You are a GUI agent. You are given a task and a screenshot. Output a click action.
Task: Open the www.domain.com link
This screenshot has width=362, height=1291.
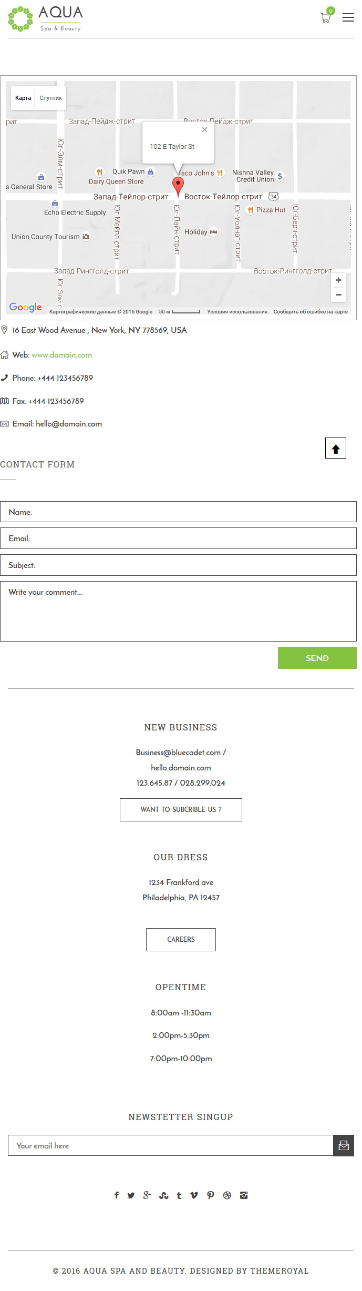point(62,355)
